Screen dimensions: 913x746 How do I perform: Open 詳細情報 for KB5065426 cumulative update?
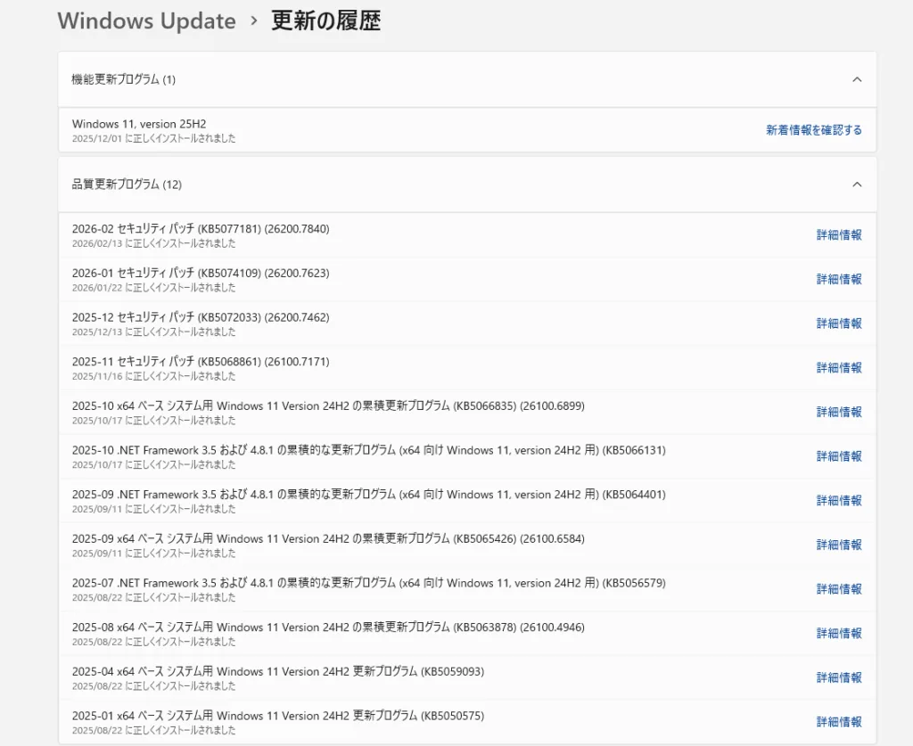pyautogui.click(x=839, y=545)
